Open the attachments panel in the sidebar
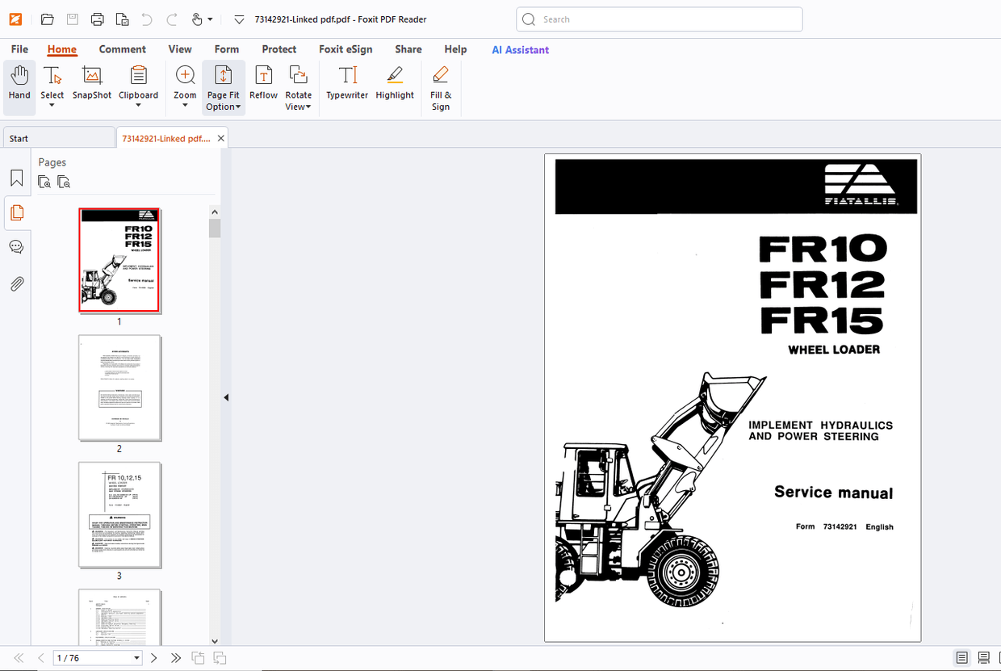Viewport: 1001px width, 671px height. 16,283
